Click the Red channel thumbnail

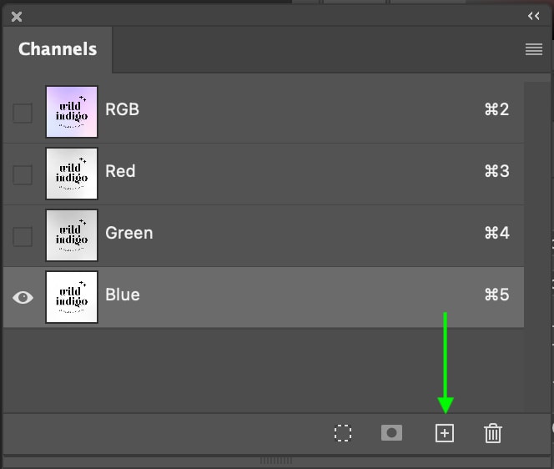[72, 174]
